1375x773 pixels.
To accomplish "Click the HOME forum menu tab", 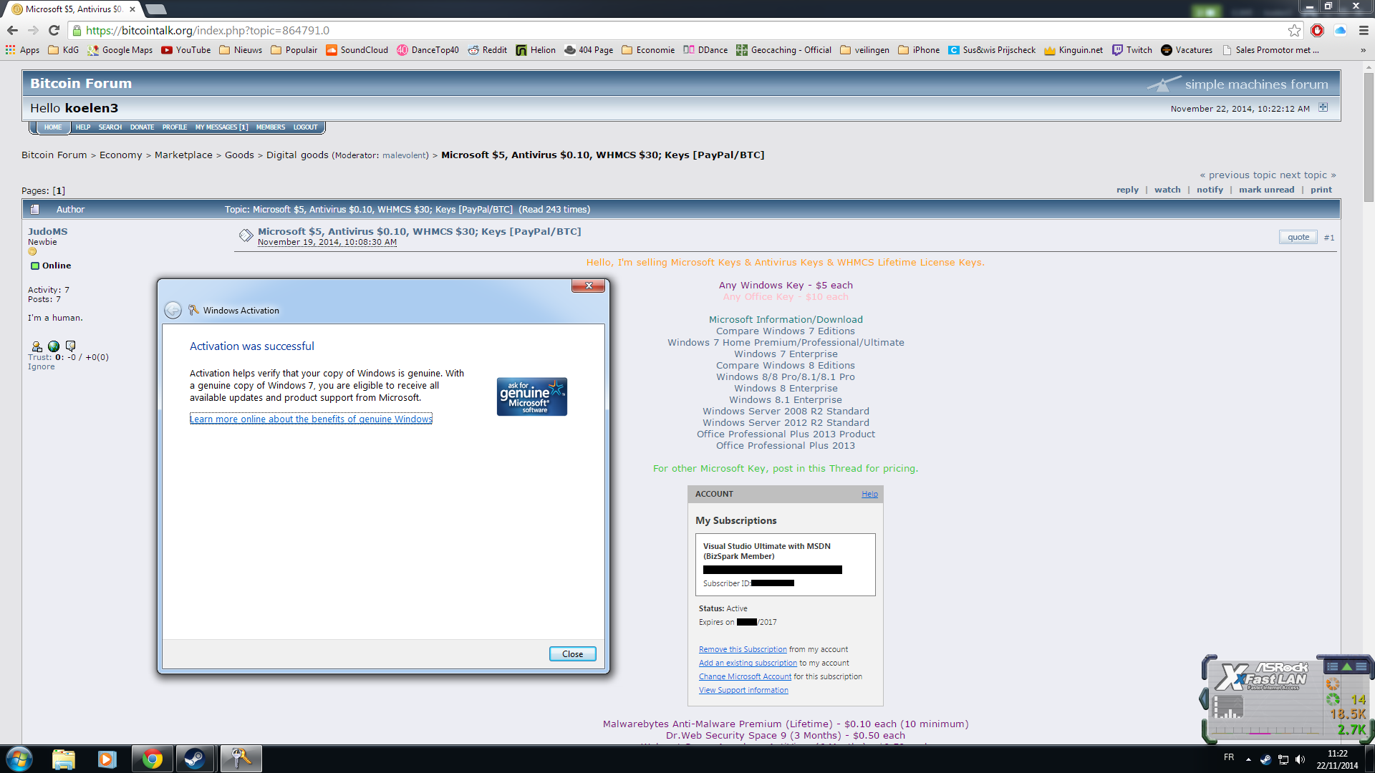I will click(x=52, y=127).
